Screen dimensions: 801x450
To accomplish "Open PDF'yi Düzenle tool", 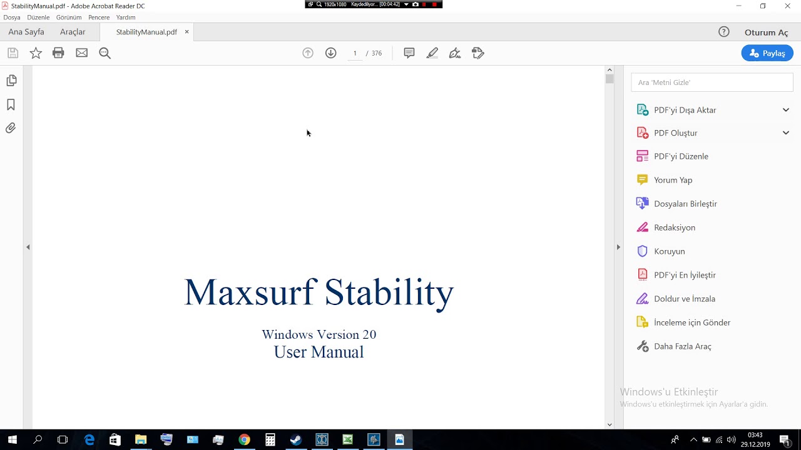I will coord(681,156).
